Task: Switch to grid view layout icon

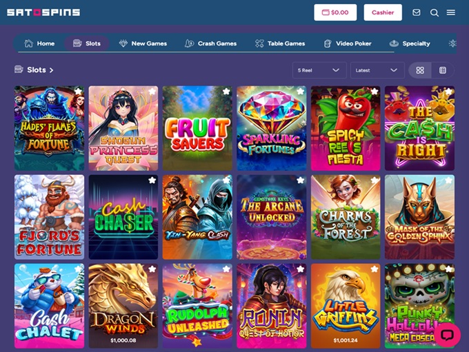Action: click(x=420, y=70)
